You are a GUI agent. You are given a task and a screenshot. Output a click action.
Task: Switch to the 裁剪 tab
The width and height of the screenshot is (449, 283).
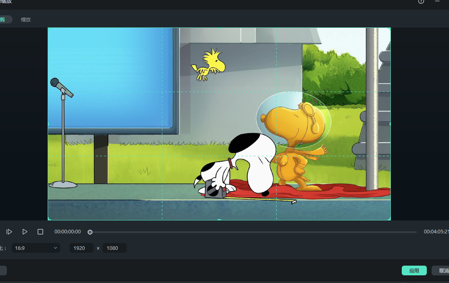point(4,19)
